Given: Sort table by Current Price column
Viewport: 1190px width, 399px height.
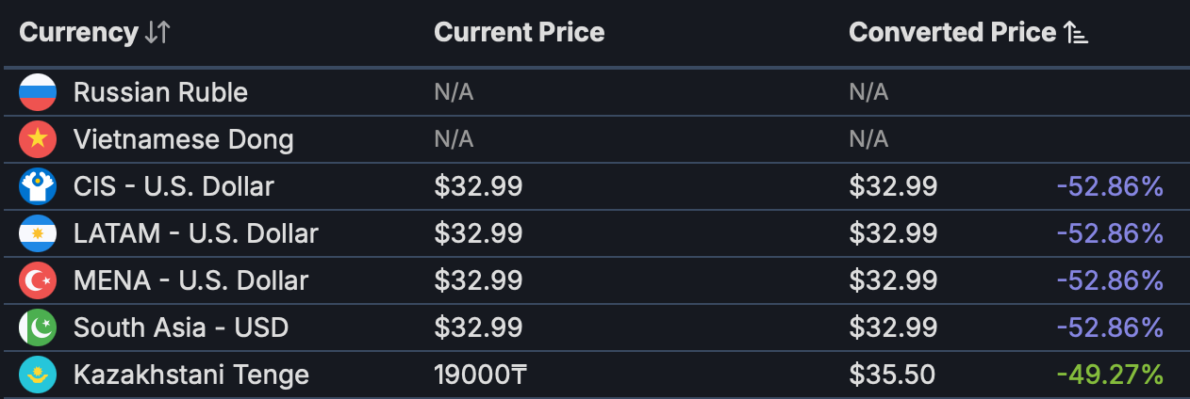Looking at the screenshot, I should (519, 33).
